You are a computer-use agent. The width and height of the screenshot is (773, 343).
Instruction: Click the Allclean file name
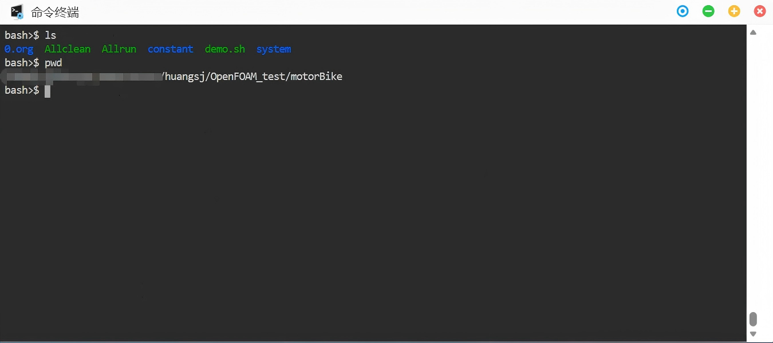coord(68,49)
